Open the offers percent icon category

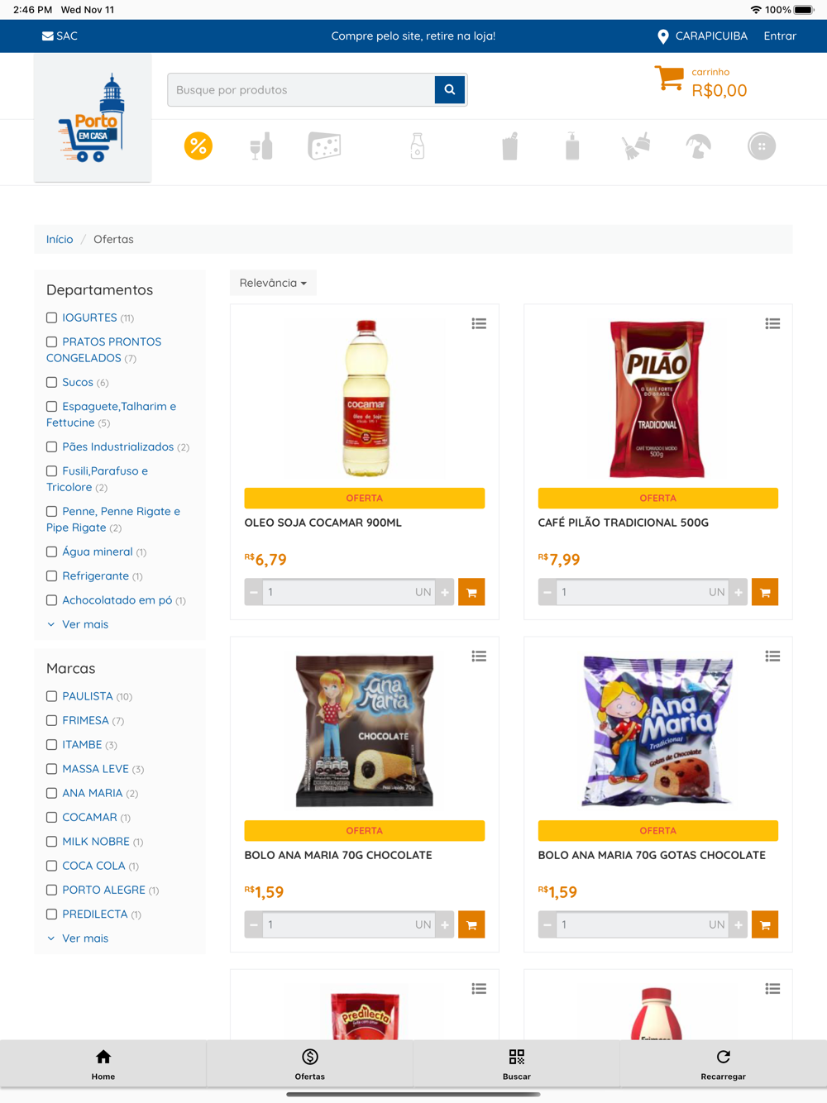198,146
